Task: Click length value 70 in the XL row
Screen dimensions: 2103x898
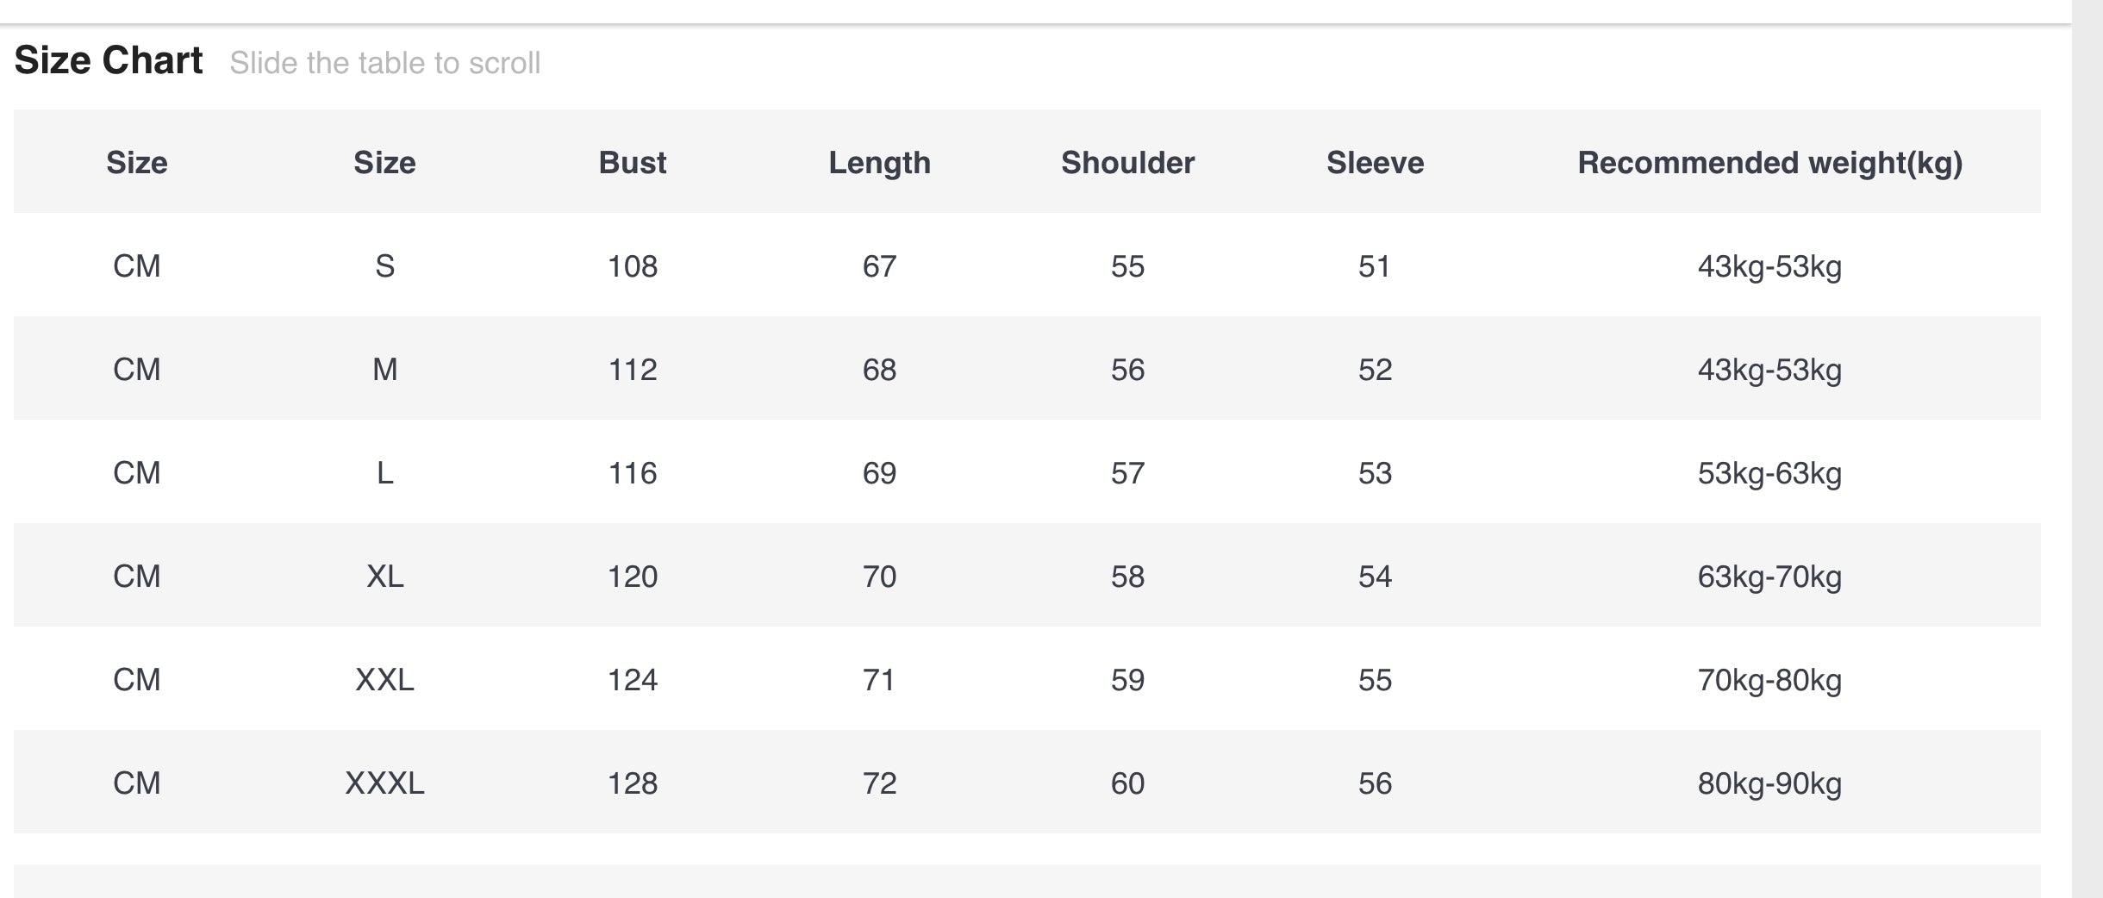Action: pyautogui.click(x=879, y=577)
